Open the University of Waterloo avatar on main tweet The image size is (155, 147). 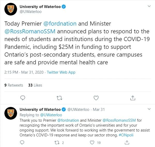11,9
